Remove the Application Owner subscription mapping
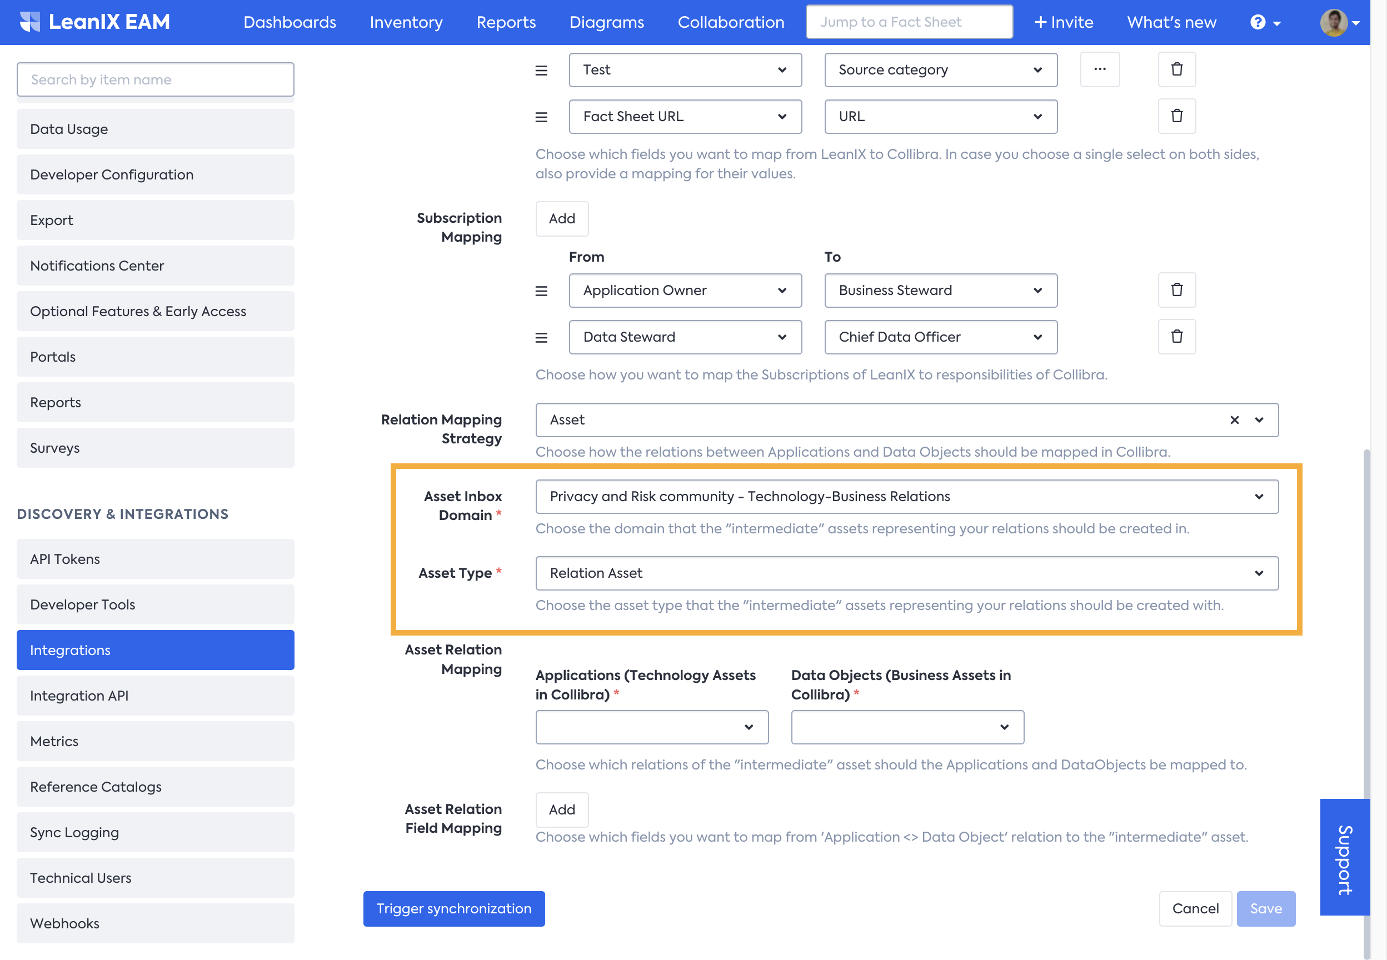 tap(1176, 290)
